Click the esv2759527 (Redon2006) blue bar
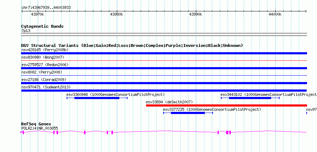 164,68
